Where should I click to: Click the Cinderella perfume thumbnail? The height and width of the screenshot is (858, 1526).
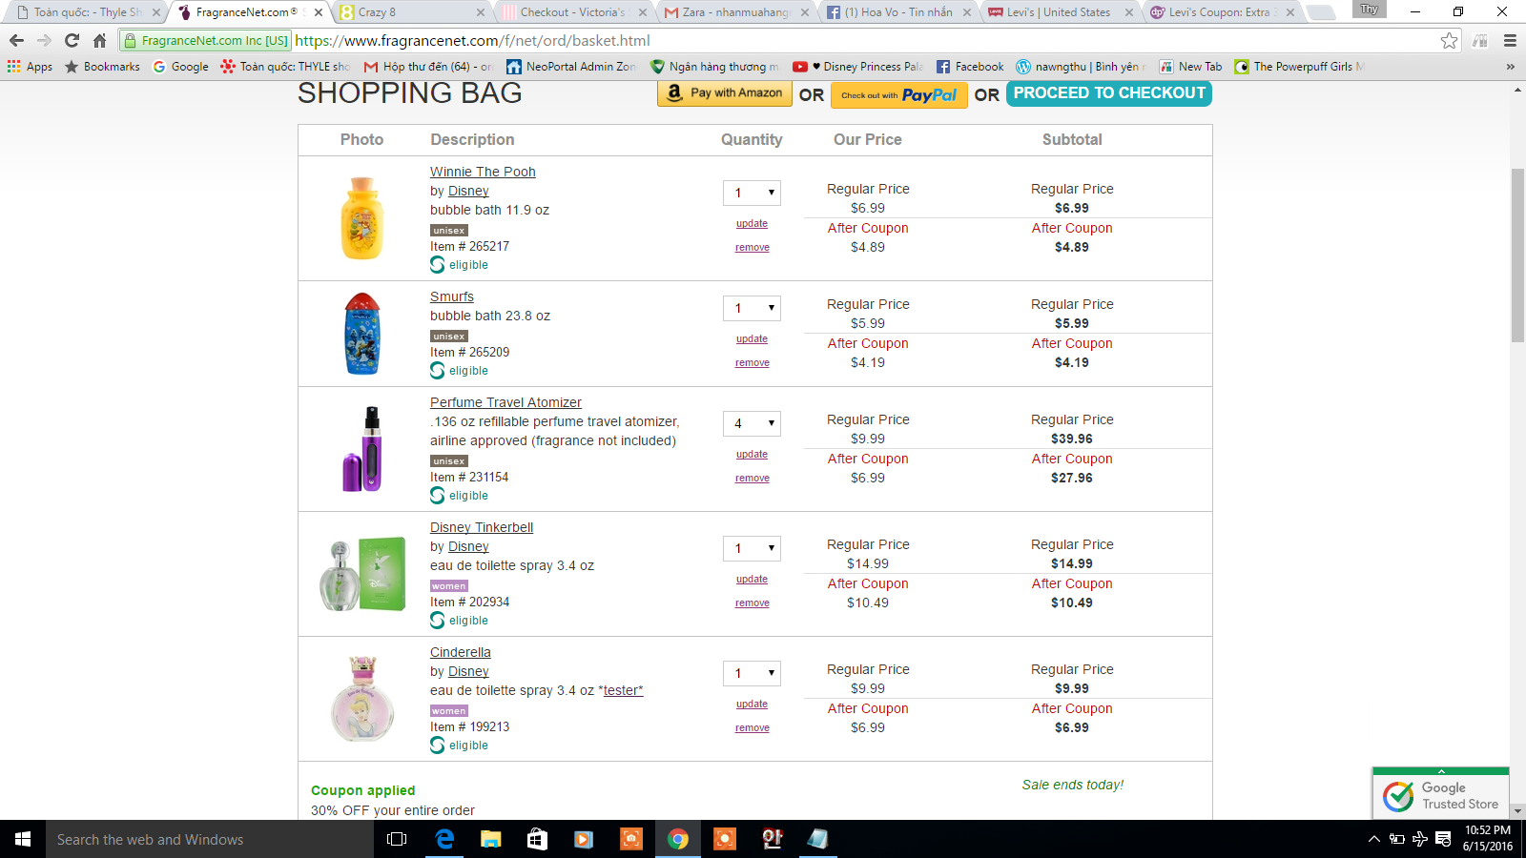362,699
